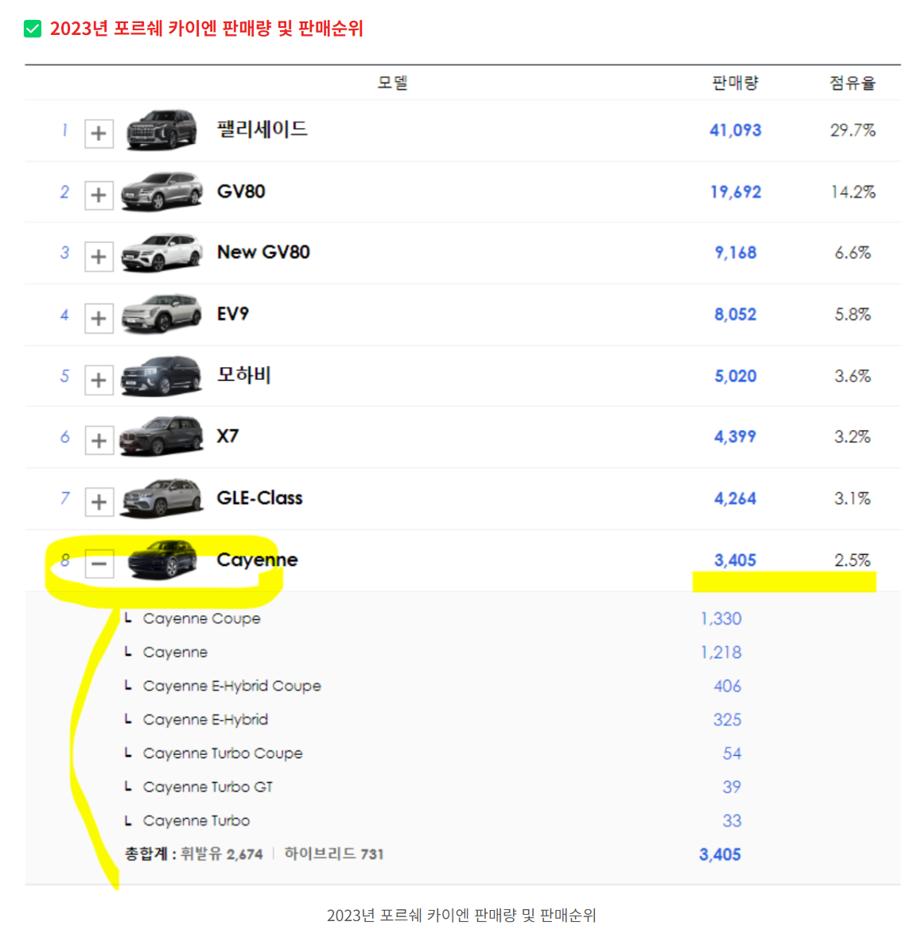Click the 41,093 sales figure
Screen dimensions: 902x937
(735, 130)
